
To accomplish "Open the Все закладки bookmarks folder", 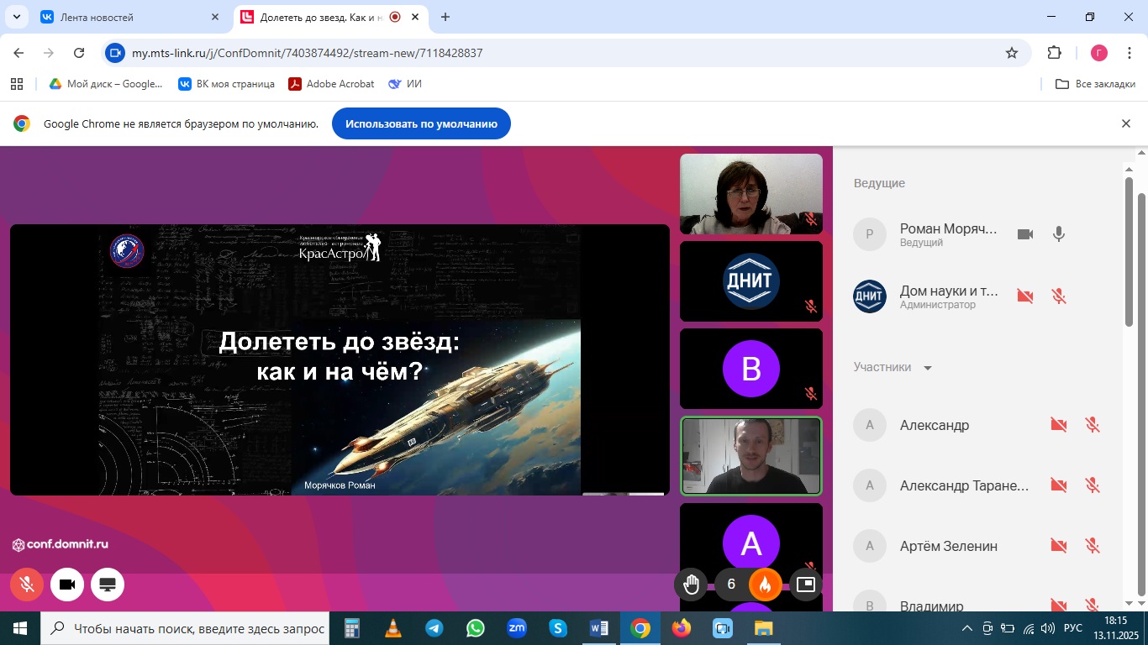I will tap(1095, 84).
